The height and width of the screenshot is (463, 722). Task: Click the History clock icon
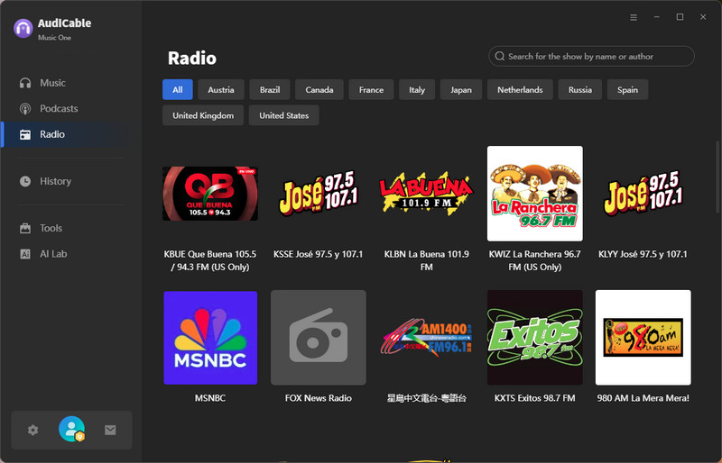25,181
